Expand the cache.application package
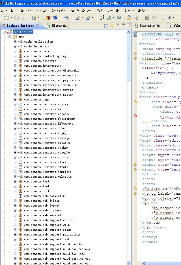Screen dimensions: 181x265 (15, 41)
